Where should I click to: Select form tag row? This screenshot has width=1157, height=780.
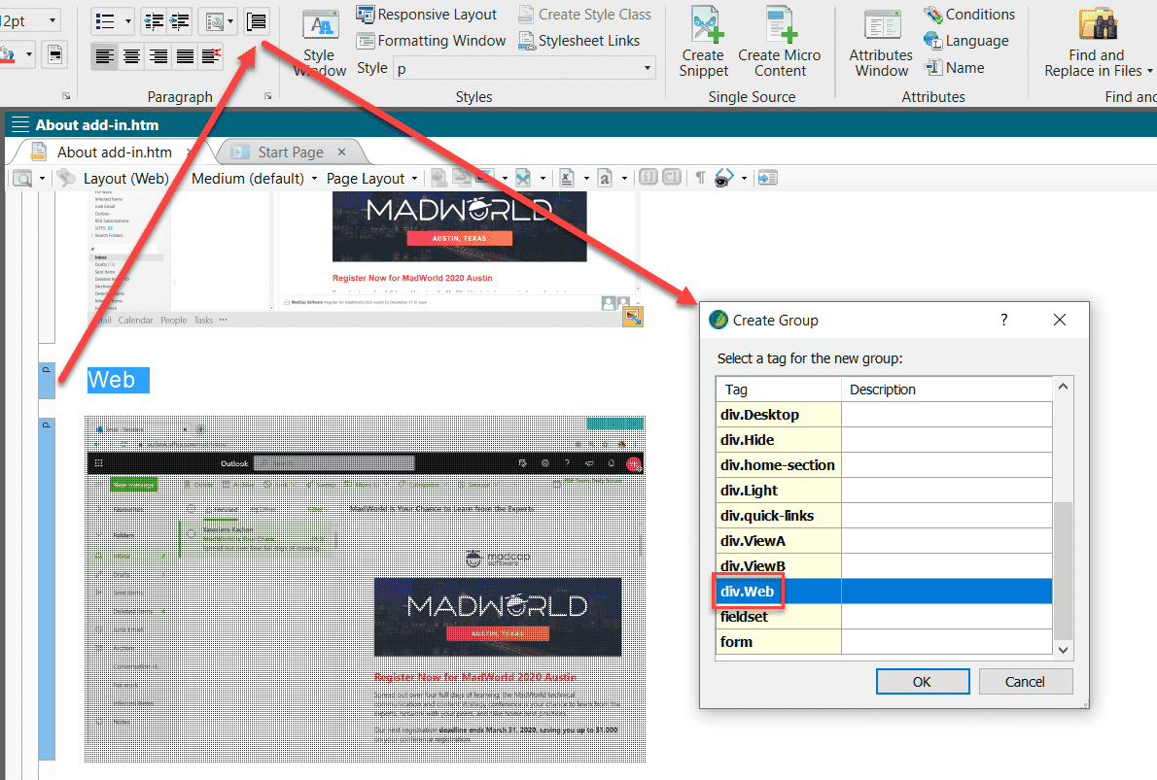tap(883, 641)
